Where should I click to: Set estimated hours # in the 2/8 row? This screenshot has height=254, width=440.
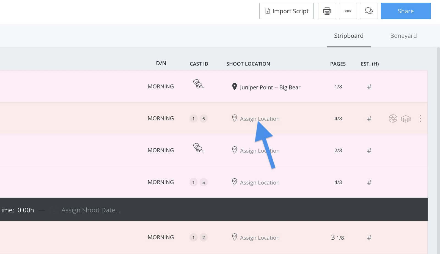[x=369, y=151]
